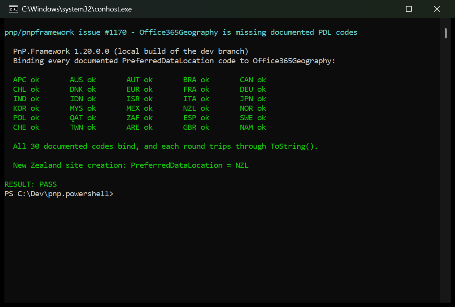Click the issue #1170 headline line
455x307 pixels.
click(x=181, y=32)
